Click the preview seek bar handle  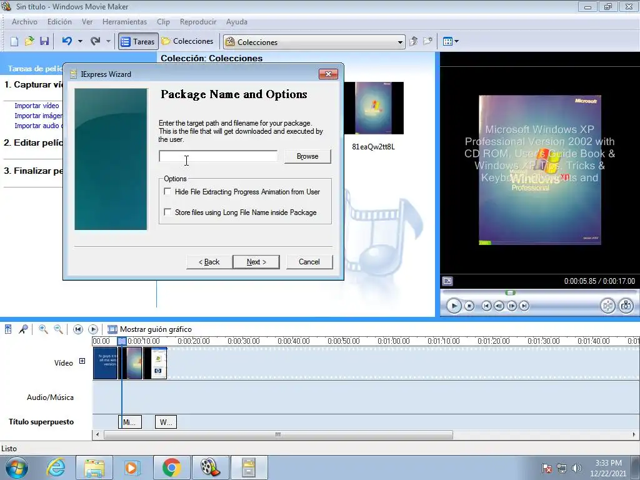pyautogui.click(x=510, y=292)
